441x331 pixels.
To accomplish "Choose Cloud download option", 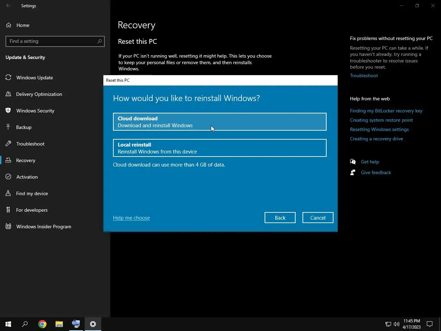I will click(x=220, y=122).
